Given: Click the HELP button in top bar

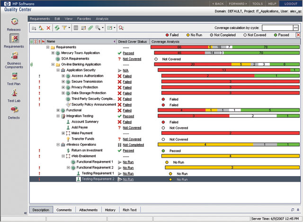Looking at the screenshot, I should pyautogui.click(x=272, y=4).
